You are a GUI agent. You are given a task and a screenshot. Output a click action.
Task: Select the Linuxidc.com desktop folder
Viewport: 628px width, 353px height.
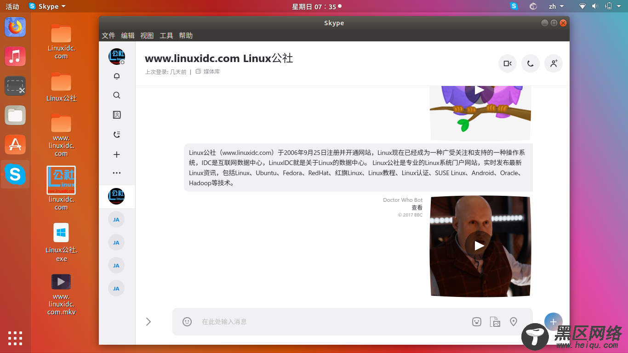[x=61, y=42]
